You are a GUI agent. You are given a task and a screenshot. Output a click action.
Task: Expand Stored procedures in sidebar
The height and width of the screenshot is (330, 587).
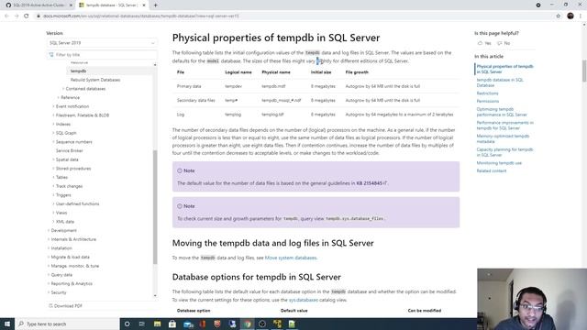53,169
